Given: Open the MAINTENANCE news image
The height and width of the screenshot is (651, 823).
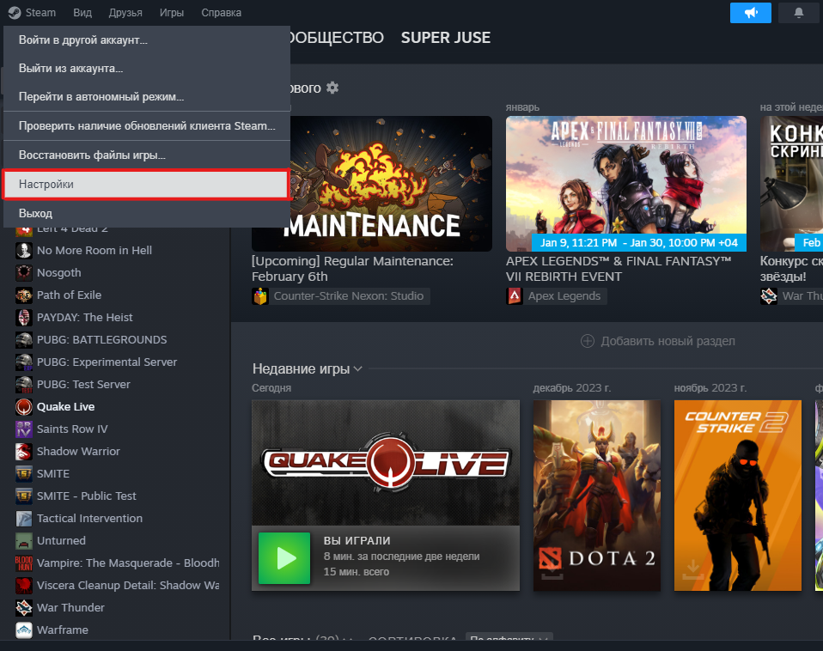Looking at the screenshot, I should [372, 184].
